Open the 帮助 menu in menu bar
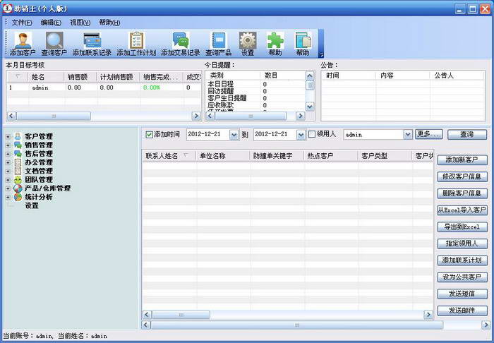 coord(109,23)
